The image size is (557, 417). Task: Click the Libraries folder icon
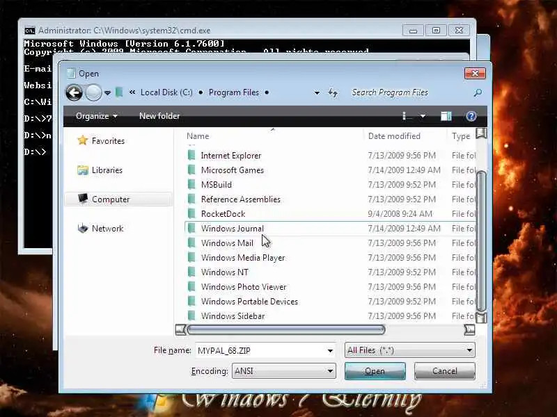pos(83,170)
